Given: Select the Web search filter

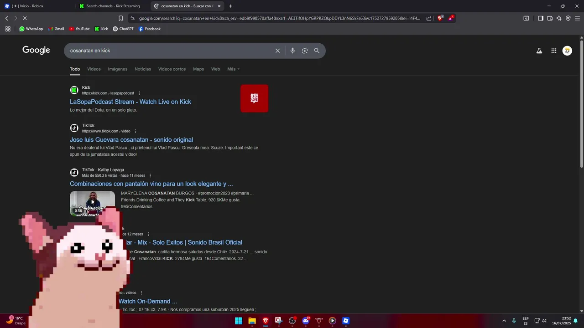Looking at the screenshot, I should [x=215, y=69].
